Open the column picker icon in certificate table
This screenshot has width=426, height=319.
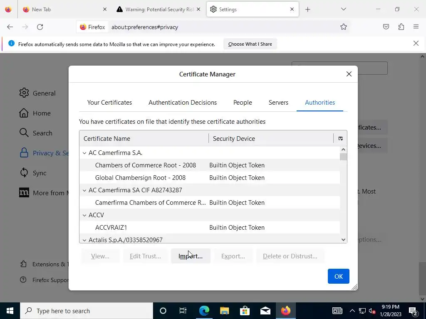tap(340, 138)
